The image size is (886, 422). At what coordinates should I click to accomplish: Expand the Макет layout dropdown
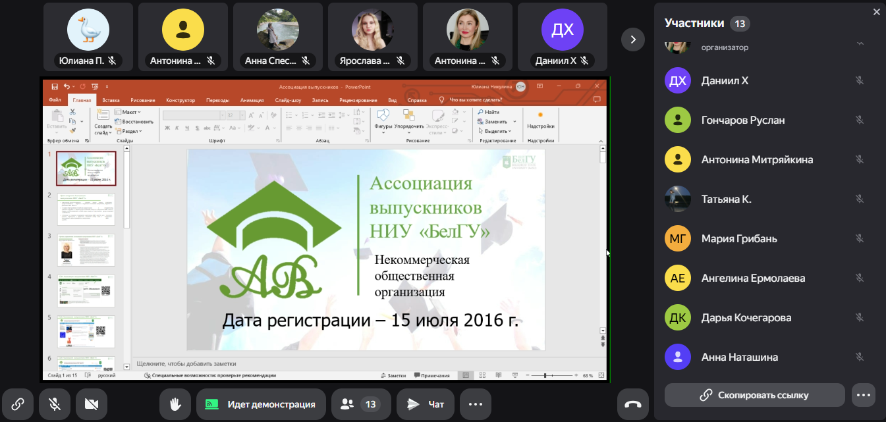(128, 112)
